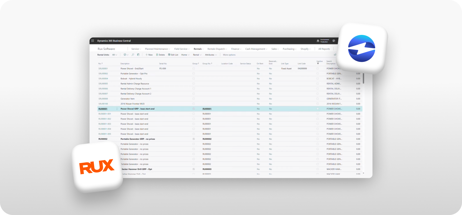Open the app launcher grid icon
The height and width of the screenshot is (215, 462).
pos(93,41)
